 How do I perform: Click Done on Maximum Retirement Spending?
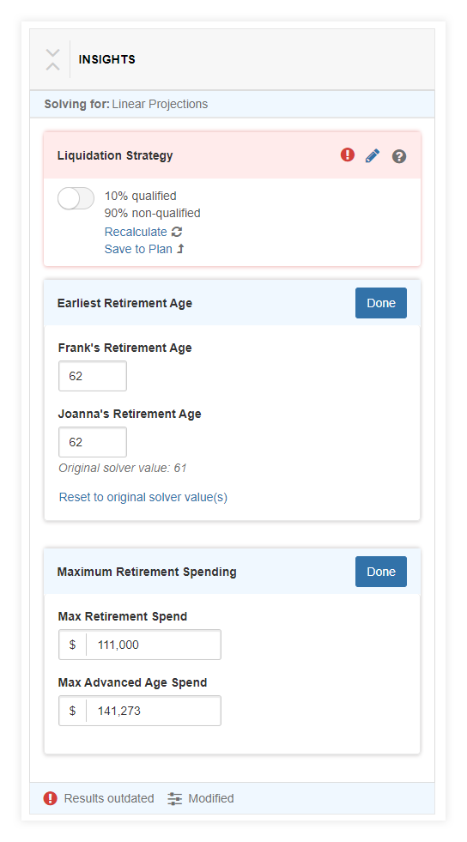[381, 572]
